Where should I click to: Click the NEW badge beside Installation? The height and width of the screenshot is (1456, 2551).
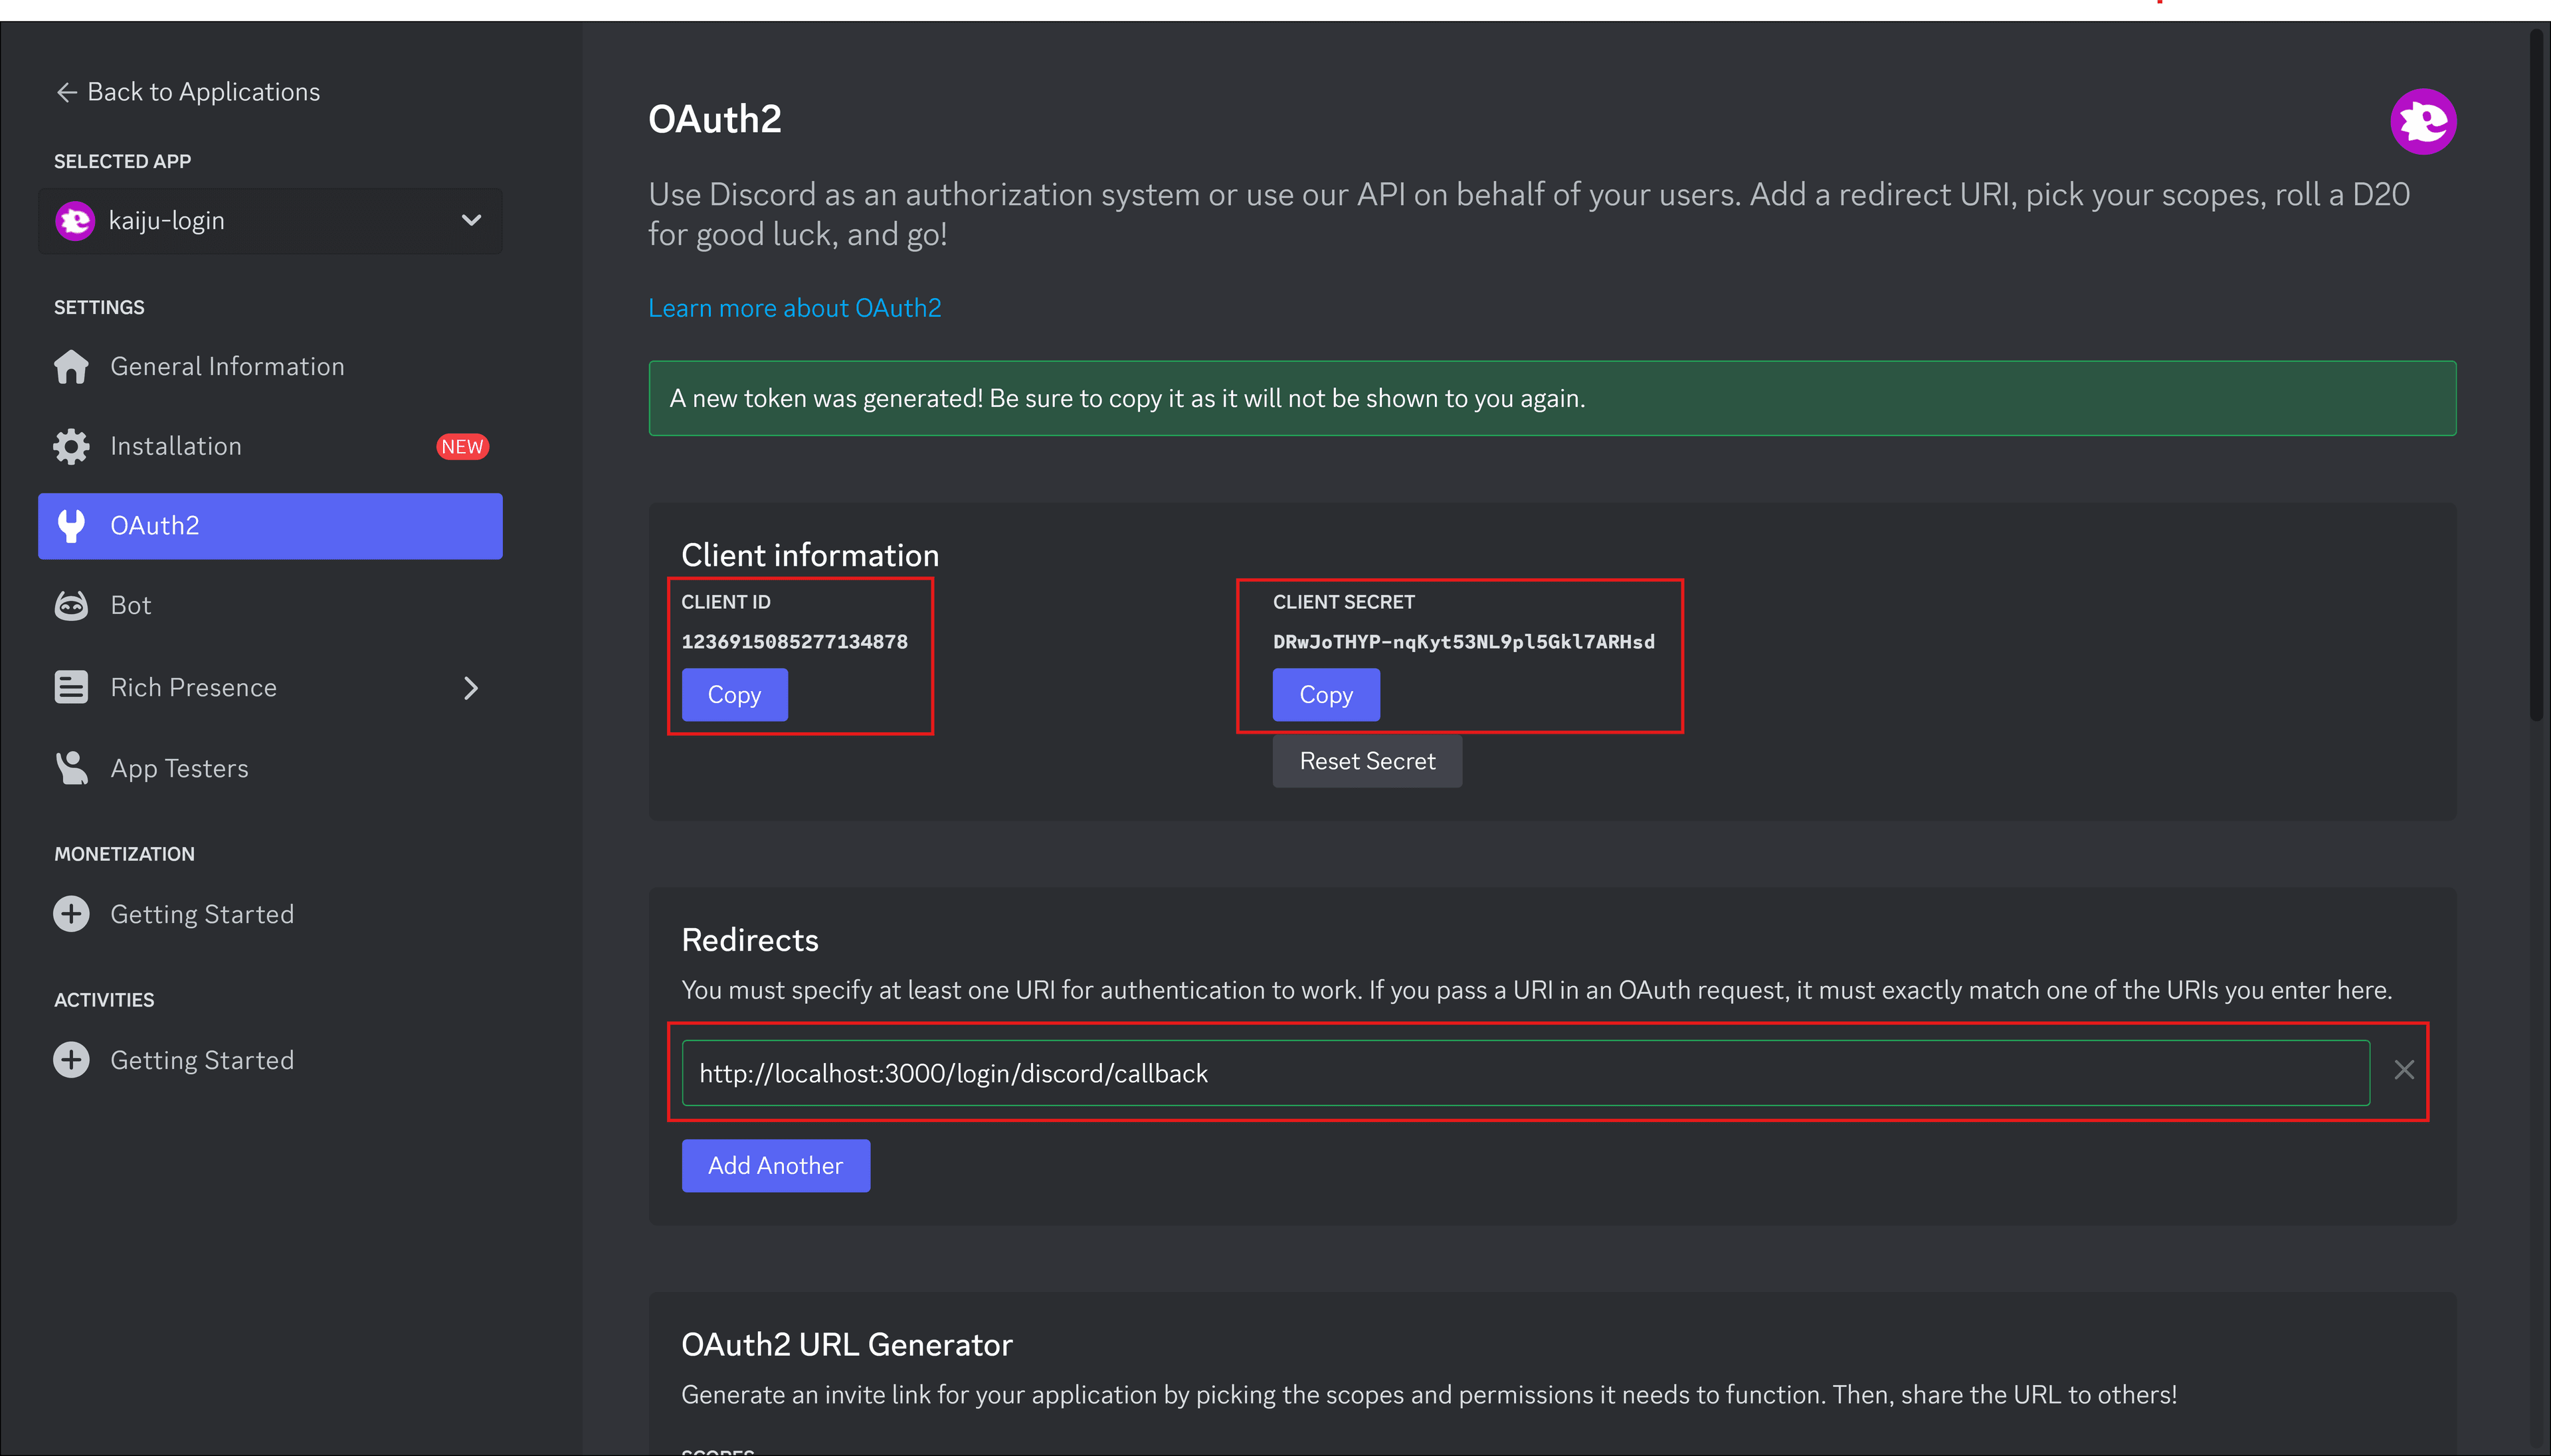[x=462, y=447]
